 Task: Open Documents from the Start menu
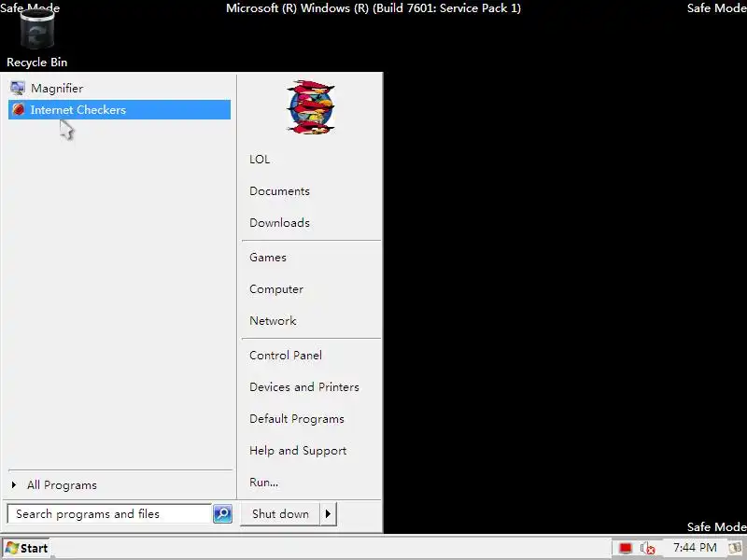click(x=279, y=191)
